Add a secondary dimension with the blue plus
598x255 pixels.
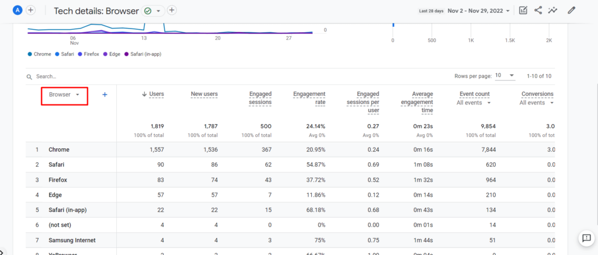pos(105,95)
